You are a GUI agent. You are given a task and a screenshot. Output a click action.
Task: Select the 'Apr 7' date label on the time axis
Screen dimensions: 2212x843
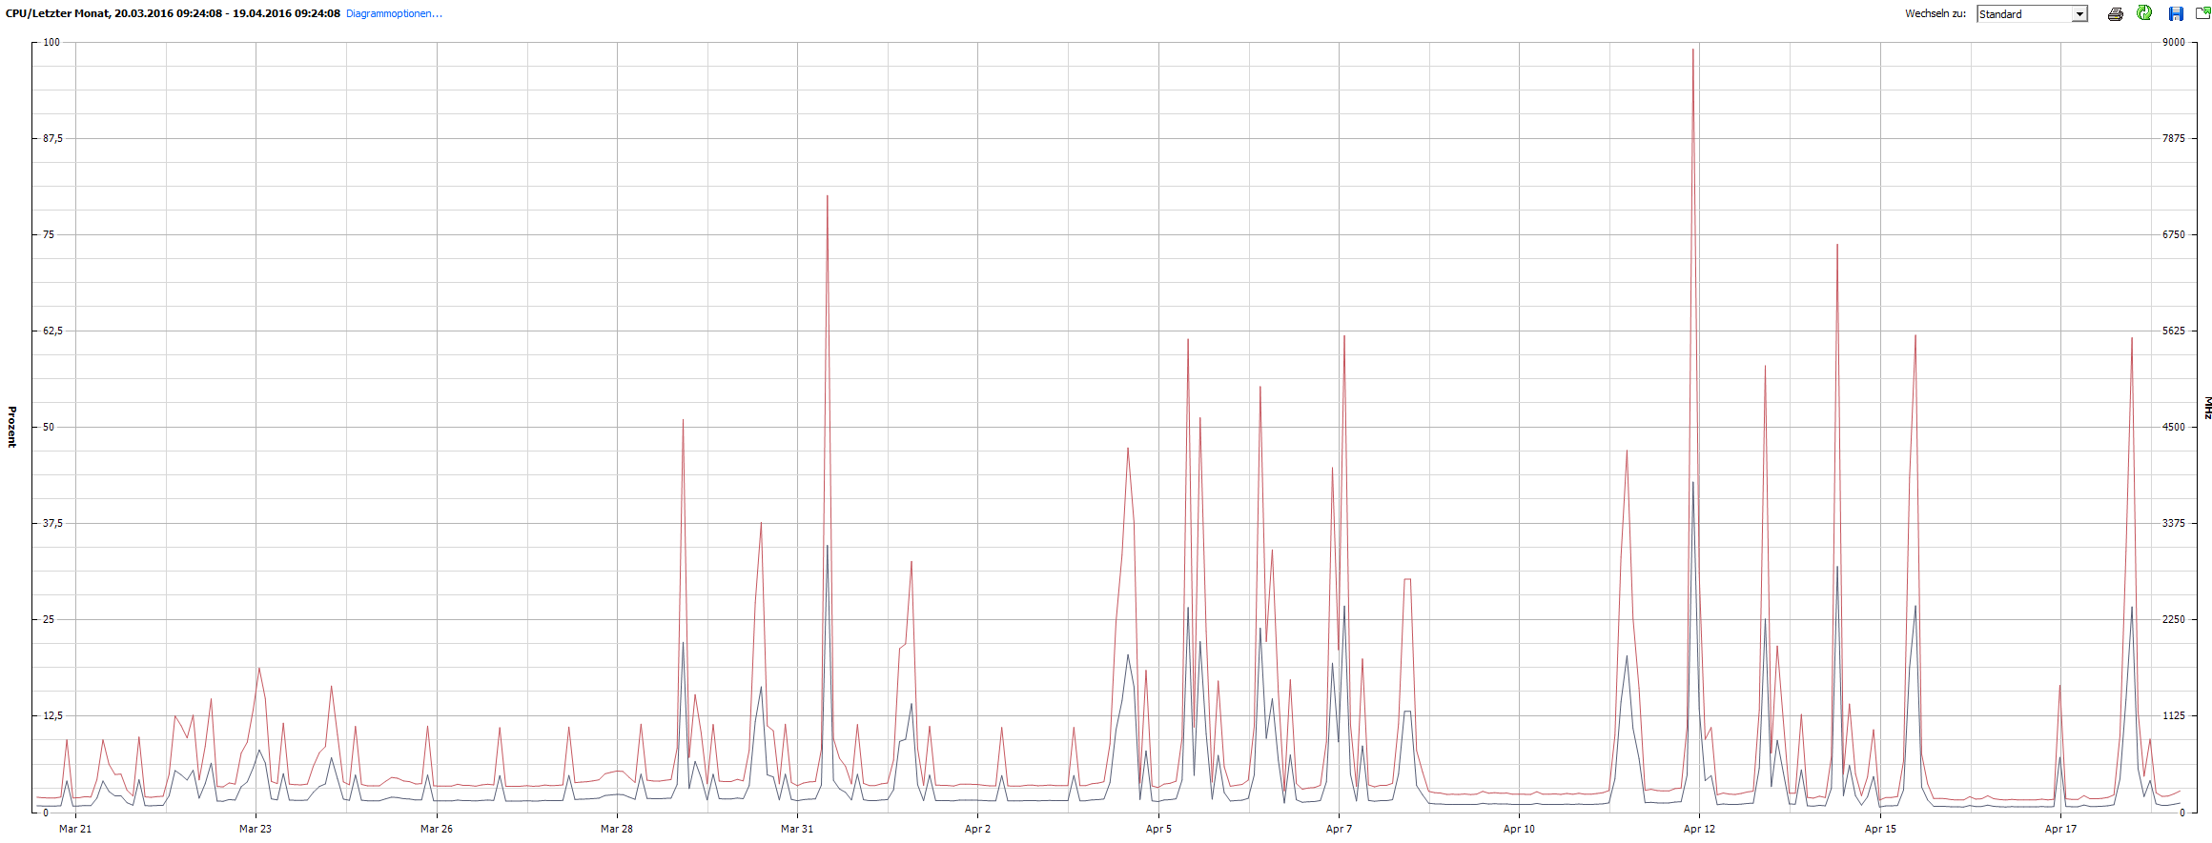pos(1339,829)
